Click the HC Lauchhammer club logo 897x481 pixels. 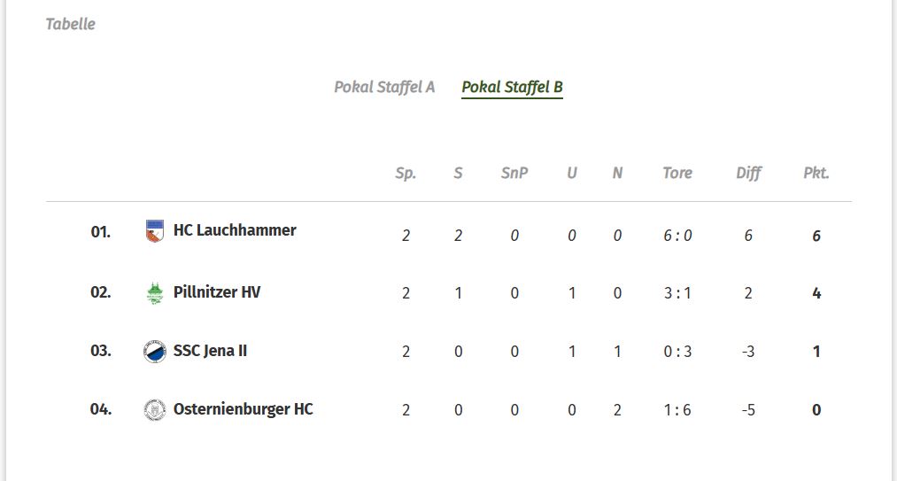155,231
